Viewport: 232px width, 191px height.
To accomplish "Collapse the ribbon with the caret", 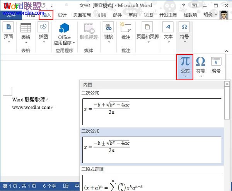I will pyautogui.click(x=227, y=51).
